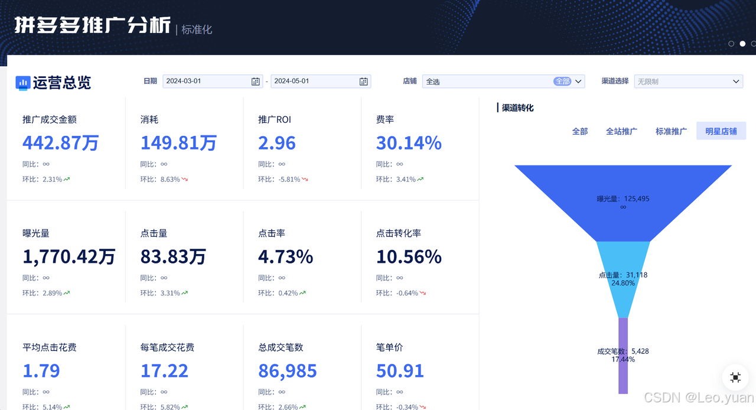Viewport: 756px width, 410px height.
Task: Click down-trend arrow under 消耗 环比
Action: point(185,179)
